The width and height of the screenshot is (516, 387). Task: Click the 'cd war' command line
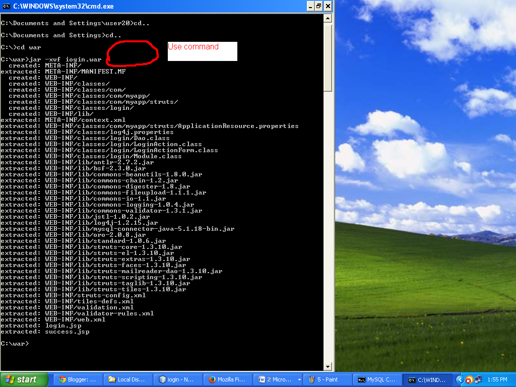(x=21, y=47)
